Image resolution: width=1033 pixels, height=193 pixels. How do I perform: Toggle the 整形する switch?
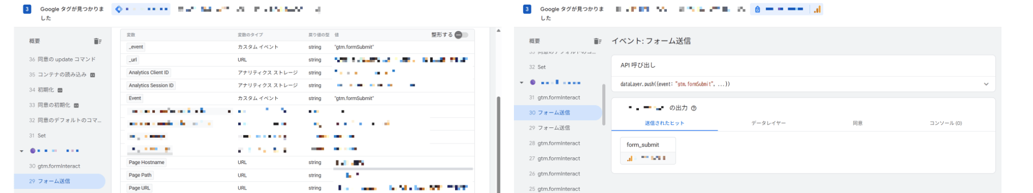coord(461,35)
